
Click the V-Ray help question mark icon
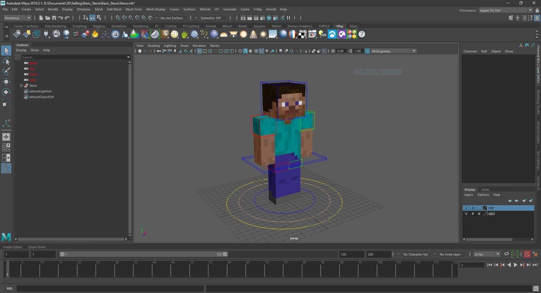tap(362, 34)
